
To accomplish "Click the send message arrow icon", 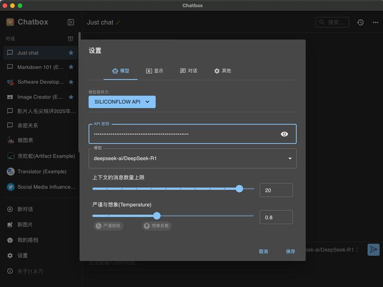I will tap(373, 249).
